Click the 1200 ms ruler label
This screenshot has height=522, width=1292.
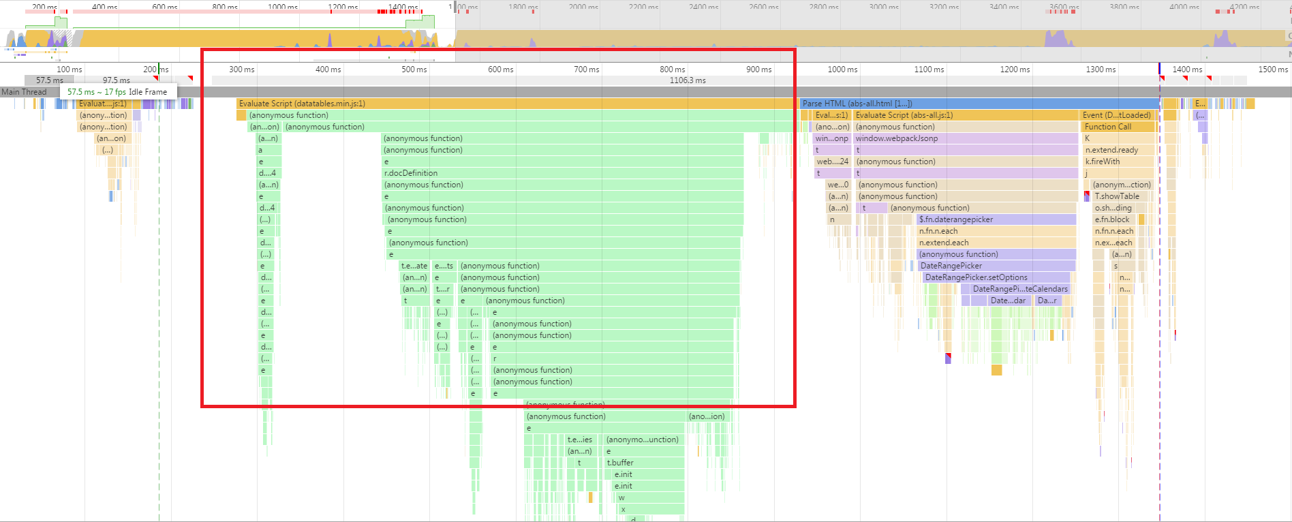click(x=1015, y=70)
